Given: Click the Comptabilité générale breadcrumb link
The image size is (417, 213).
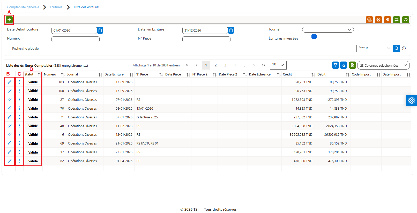Looking at the screenshot, I should [23, 7].
